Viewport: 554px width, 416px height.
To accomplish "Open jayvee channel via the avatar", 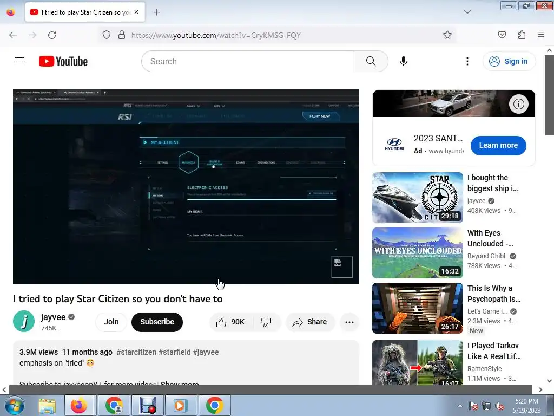I will tap(24, 321).
